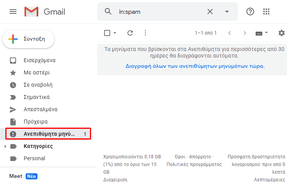Expand the Κατηγορίες tree arrow
Viewport: 287px width, 184px height.
(x=5, y=146)
